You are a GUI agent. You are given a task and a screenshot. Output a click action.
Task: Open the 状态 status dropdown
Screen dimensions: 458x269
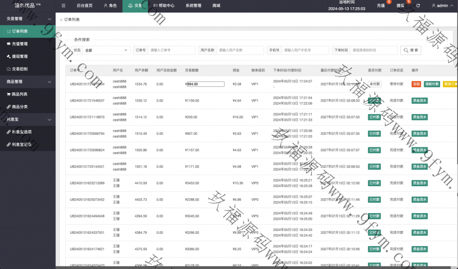[106, 50]
